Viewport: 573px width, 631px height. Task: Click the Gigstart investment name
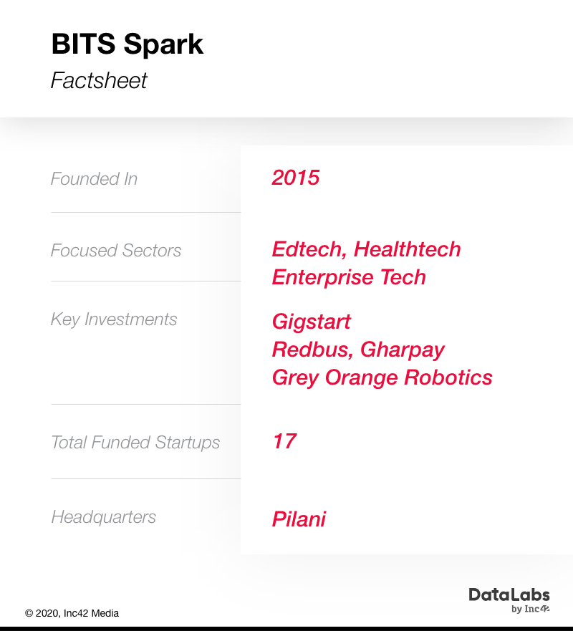pyautogui.click(x=312, y=322)
